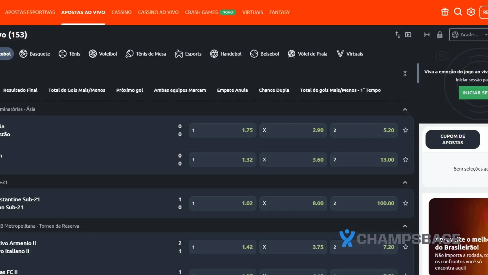Click the Cupom de Apostas button
The height and width of the screenshot is (275, 488).
tap(452, 139)
